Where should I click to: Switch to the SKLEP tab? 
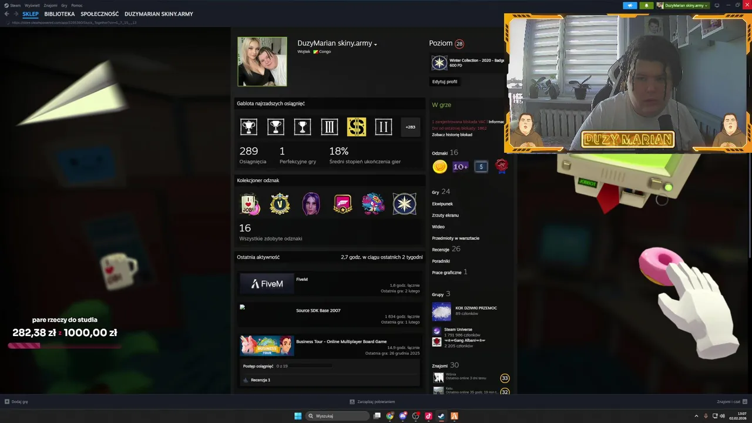[x=31, y=14]
